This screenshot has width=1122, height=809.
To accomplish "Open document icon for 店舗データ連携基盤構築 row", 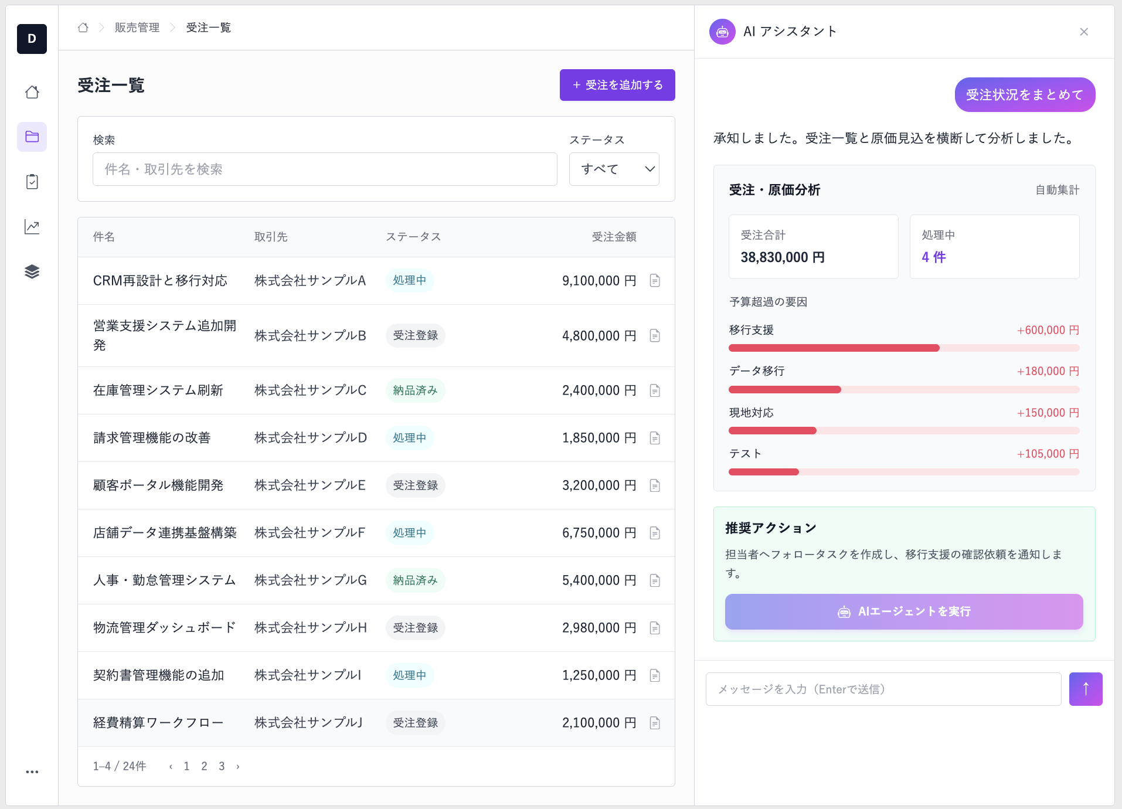I will point(655,533).
